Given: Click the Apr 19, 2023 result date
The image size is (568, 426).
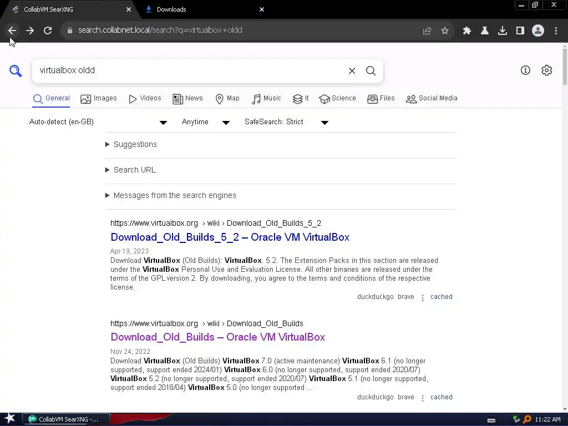Looking at the screenshot, I should tap(129, 251).
